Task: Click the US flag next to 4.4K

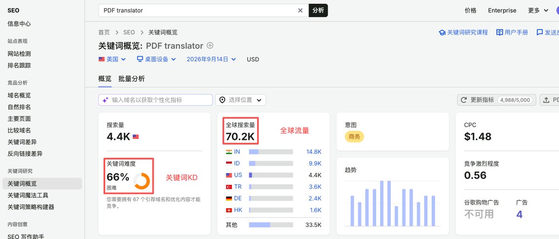Action: click(x=136, y=137)
